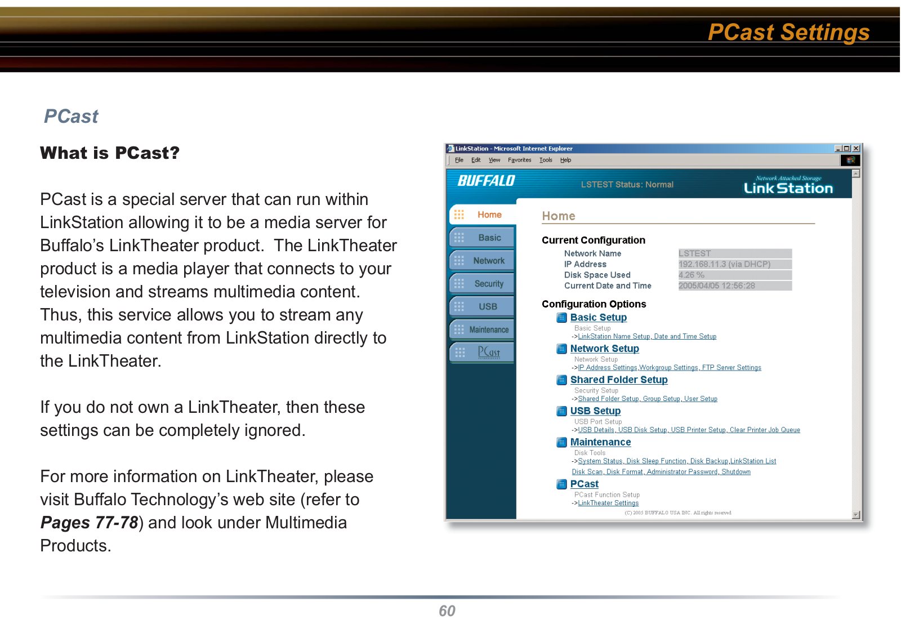Click the scrollbar down arrow
901x637 pixels.
[x=856, y=515]
